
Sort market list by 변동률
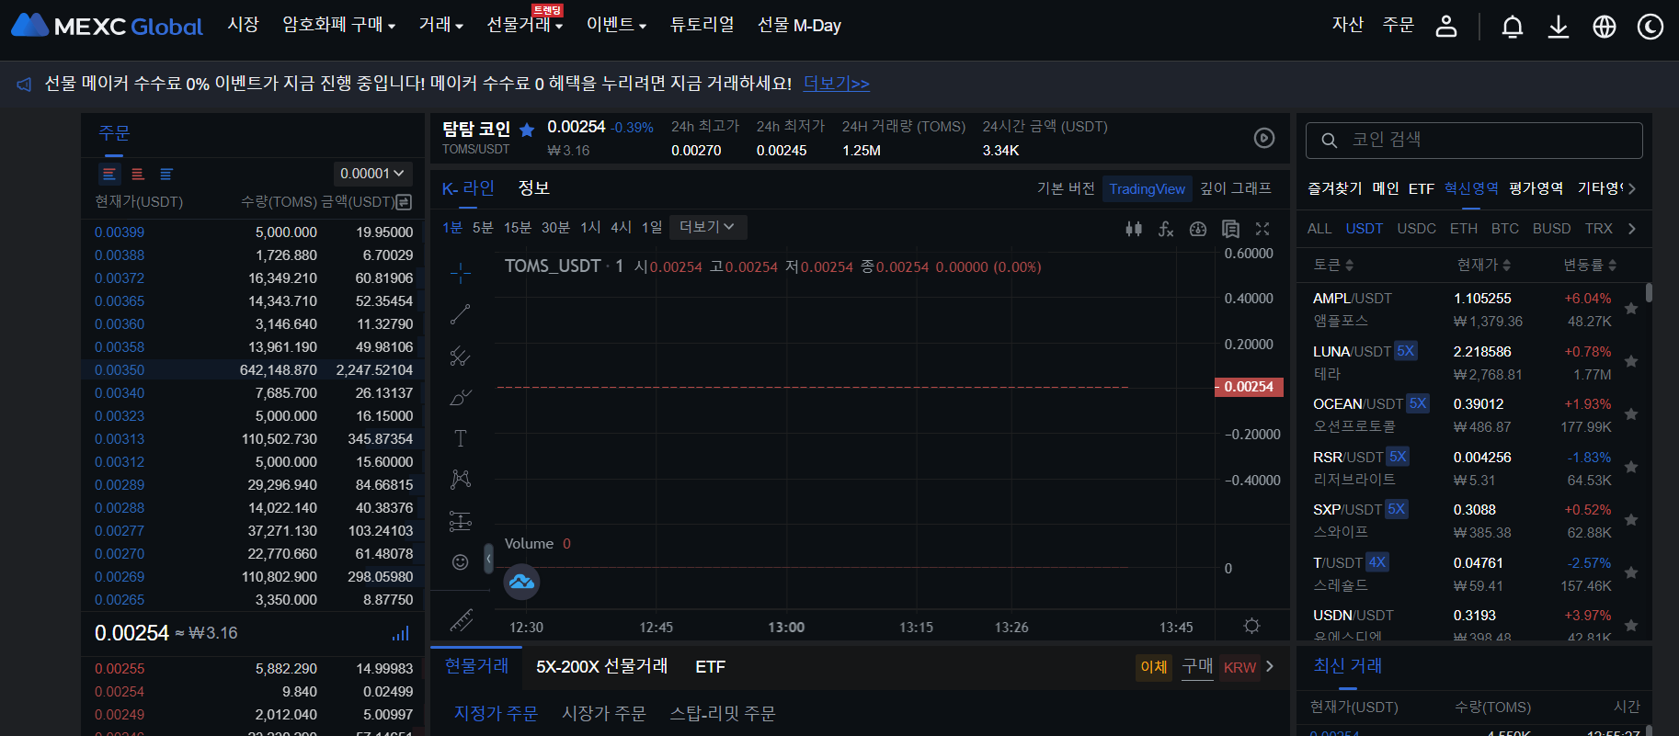pos(1590,265)
